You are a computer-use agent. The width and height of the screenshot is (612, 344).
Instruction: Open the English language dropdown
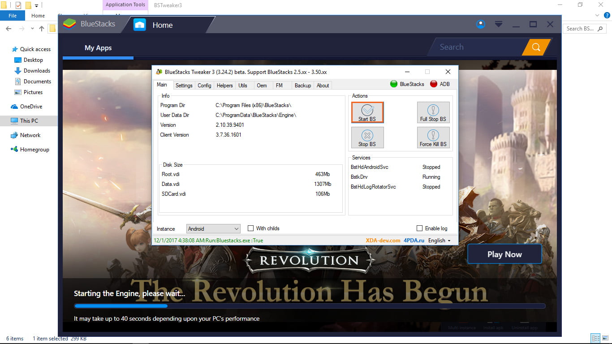coord(439,241)
